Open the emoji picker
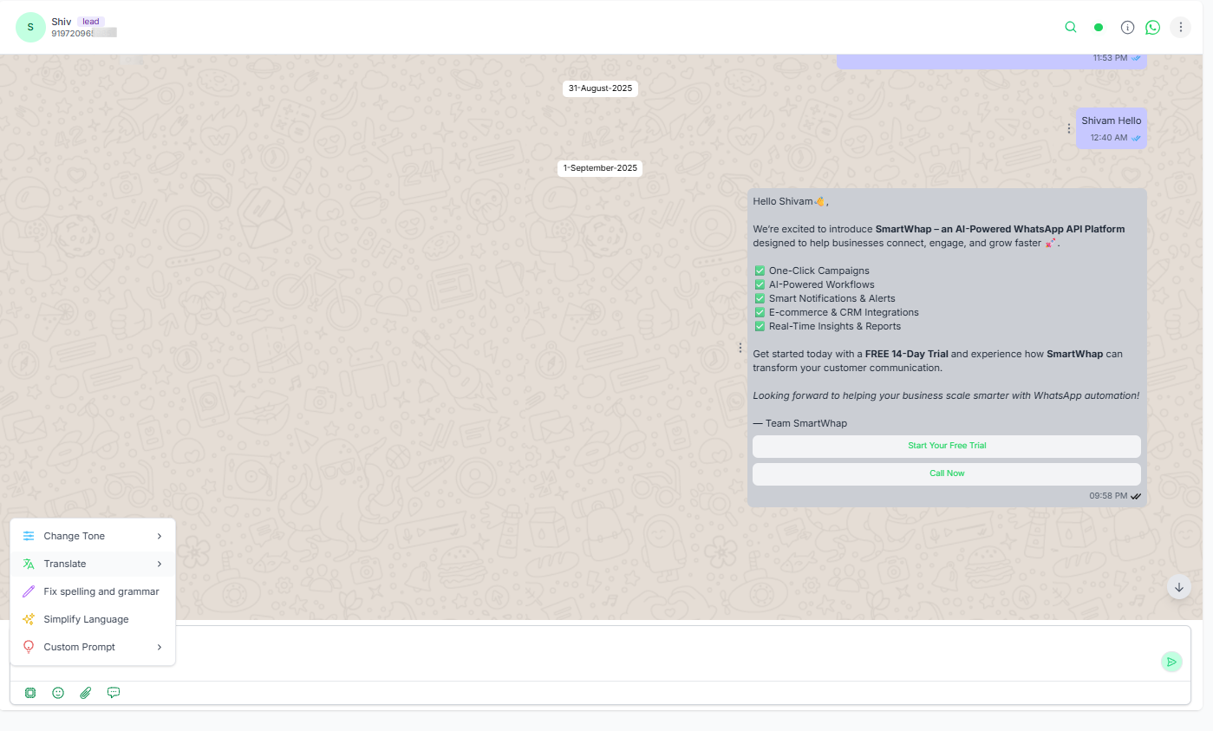 [x=58, y=693]
